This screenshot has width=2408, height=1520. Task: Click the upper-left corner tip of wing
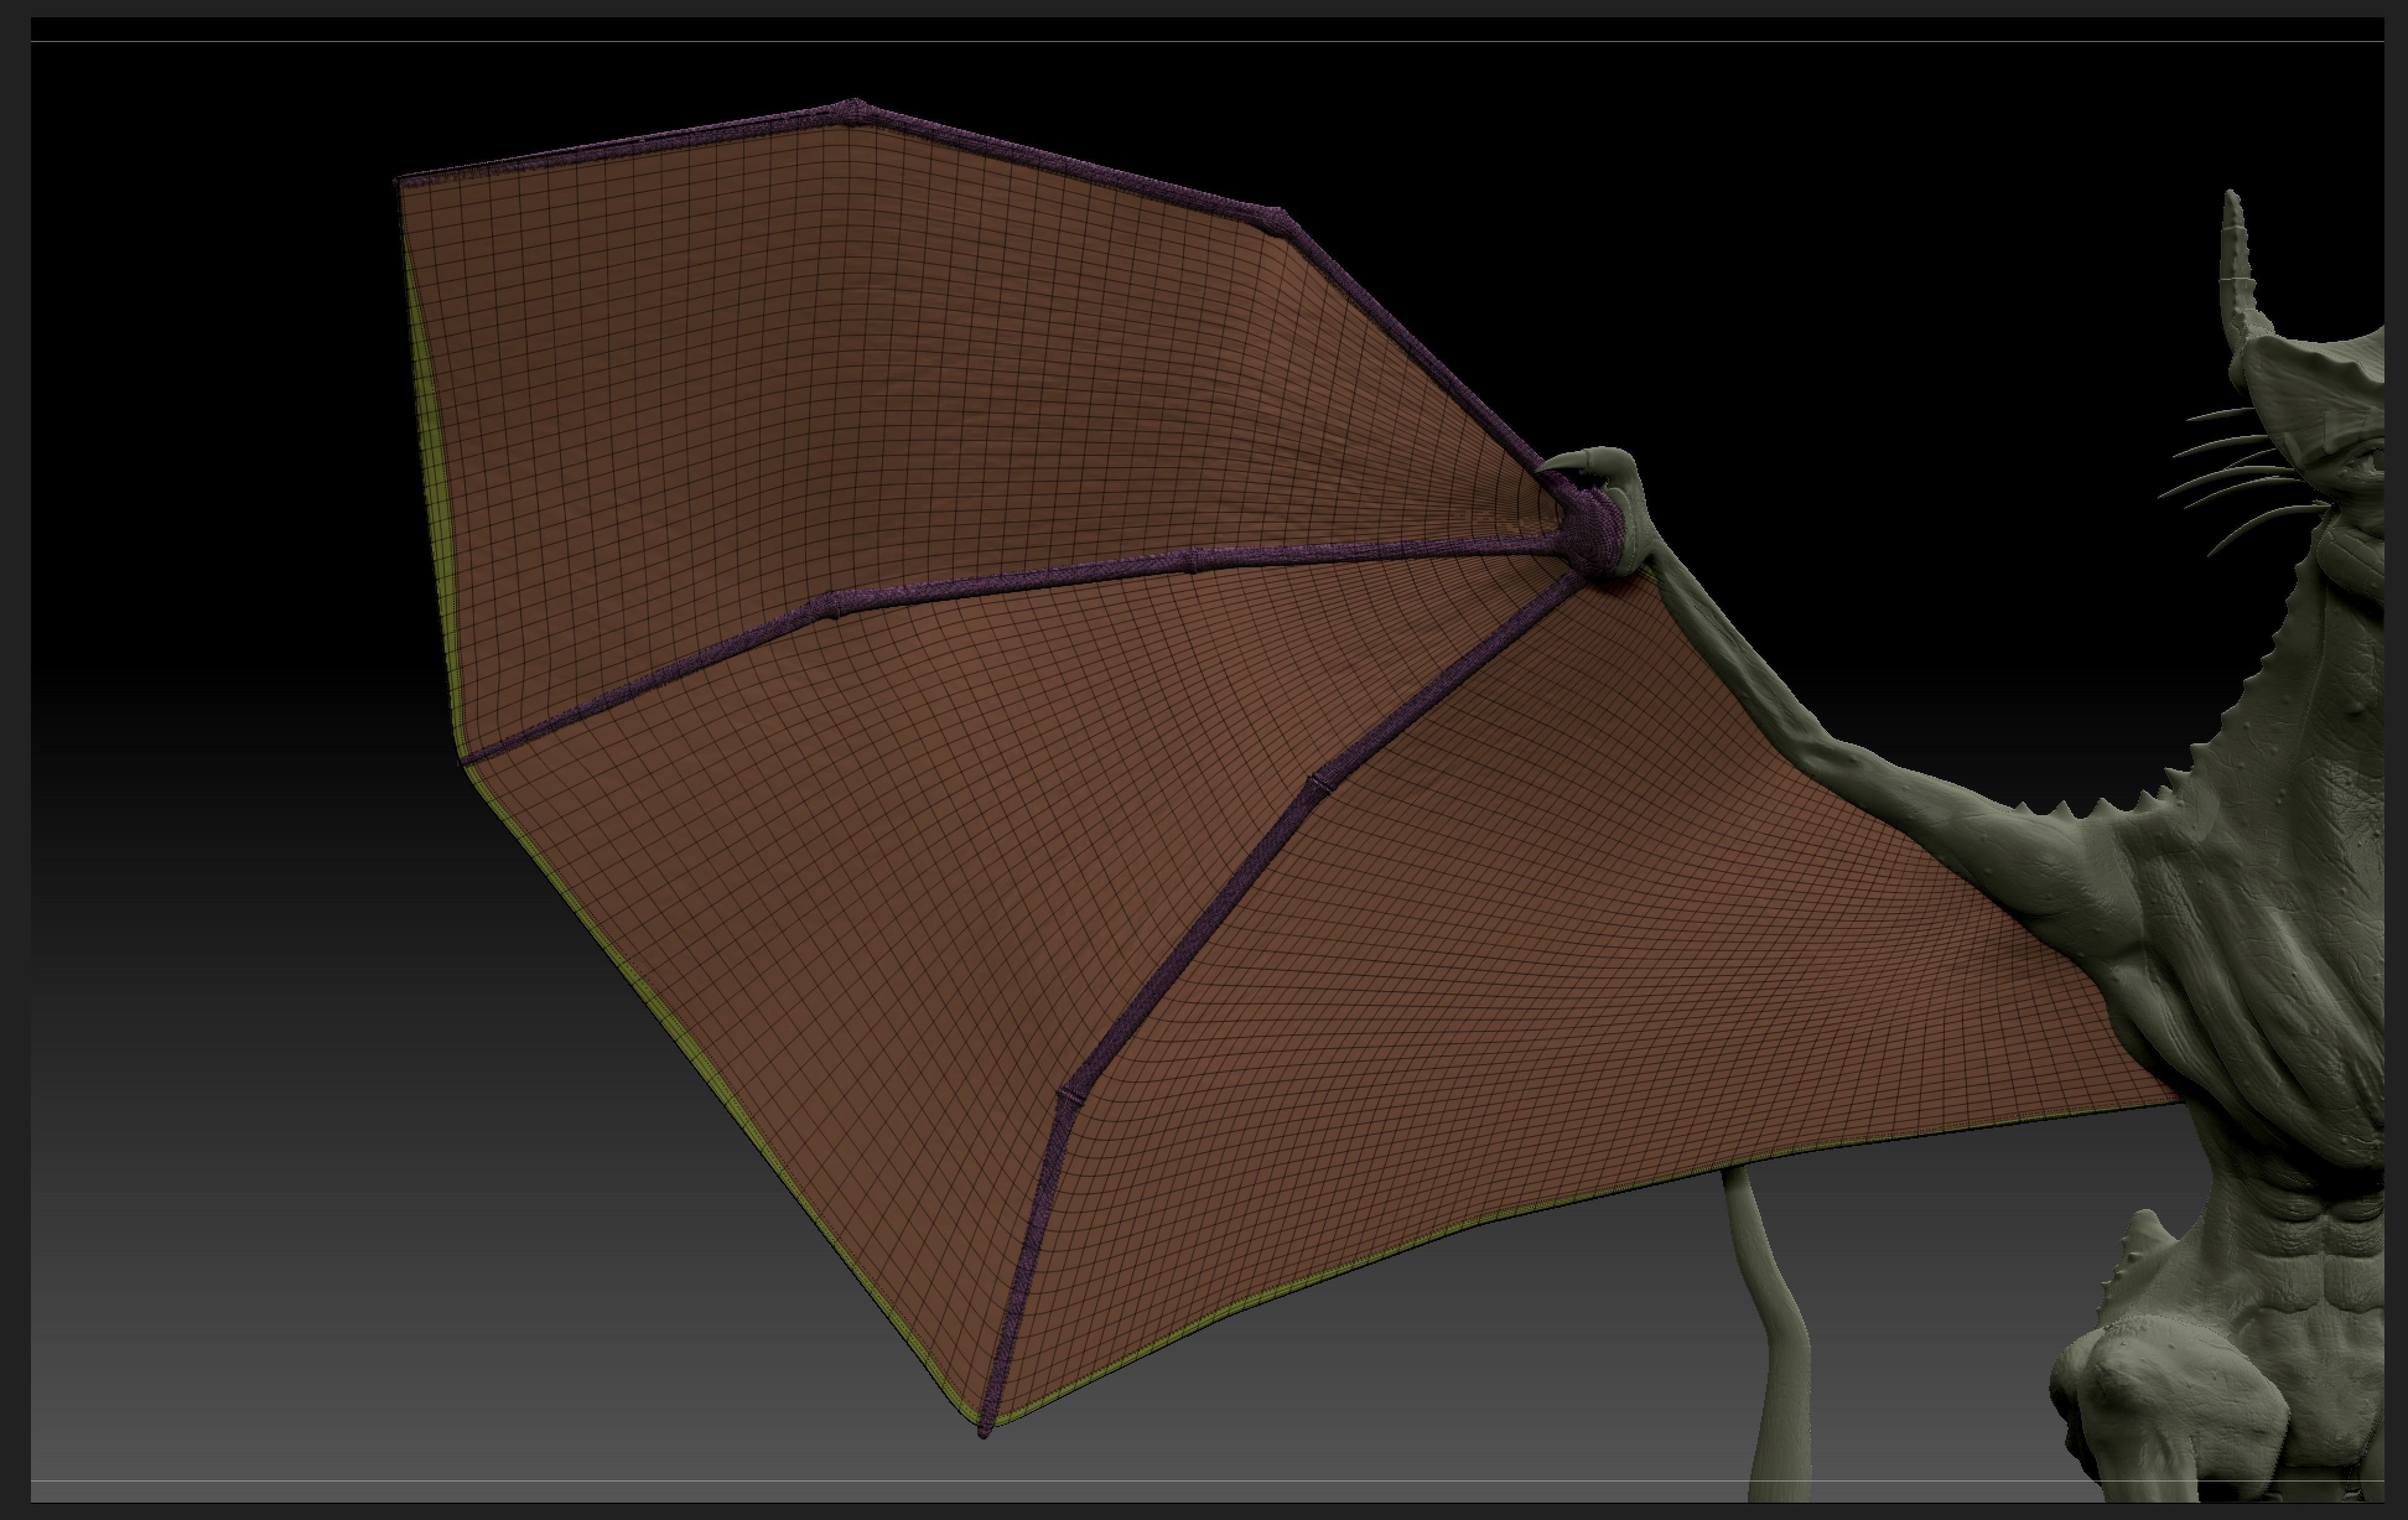pyautogui.click(x=400, y=183)
